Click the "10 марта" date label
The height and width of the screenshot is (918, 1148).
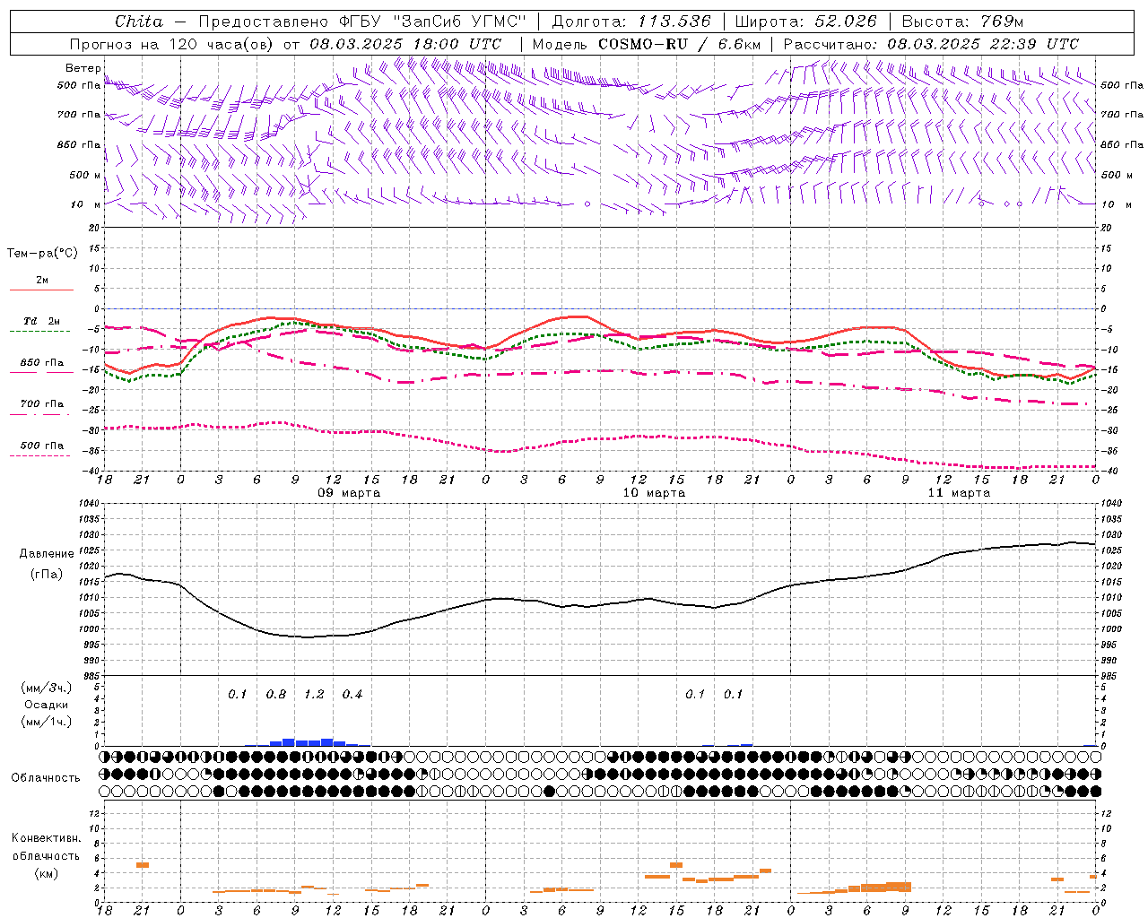654,493
